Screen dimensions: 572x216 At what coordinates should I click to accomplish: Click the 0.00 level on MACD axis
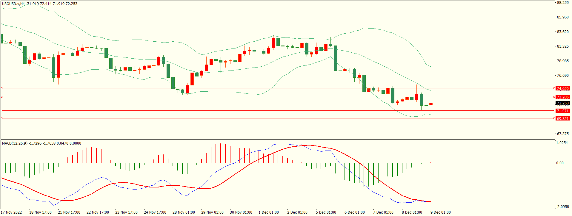pyautogui.click(x=560, y=163)
